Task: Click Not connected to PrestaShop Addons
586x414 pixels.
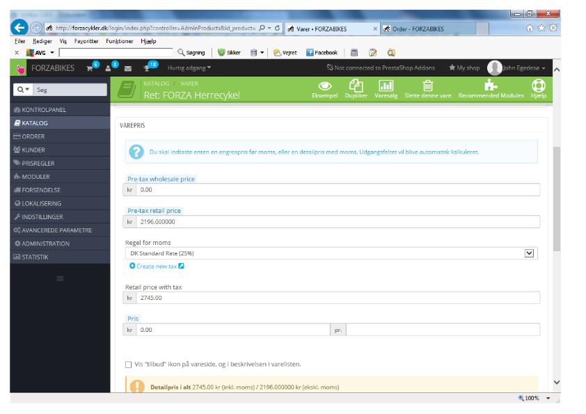Action: point(381,68)
